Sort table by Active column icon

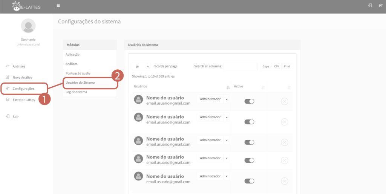coord(263,87)
